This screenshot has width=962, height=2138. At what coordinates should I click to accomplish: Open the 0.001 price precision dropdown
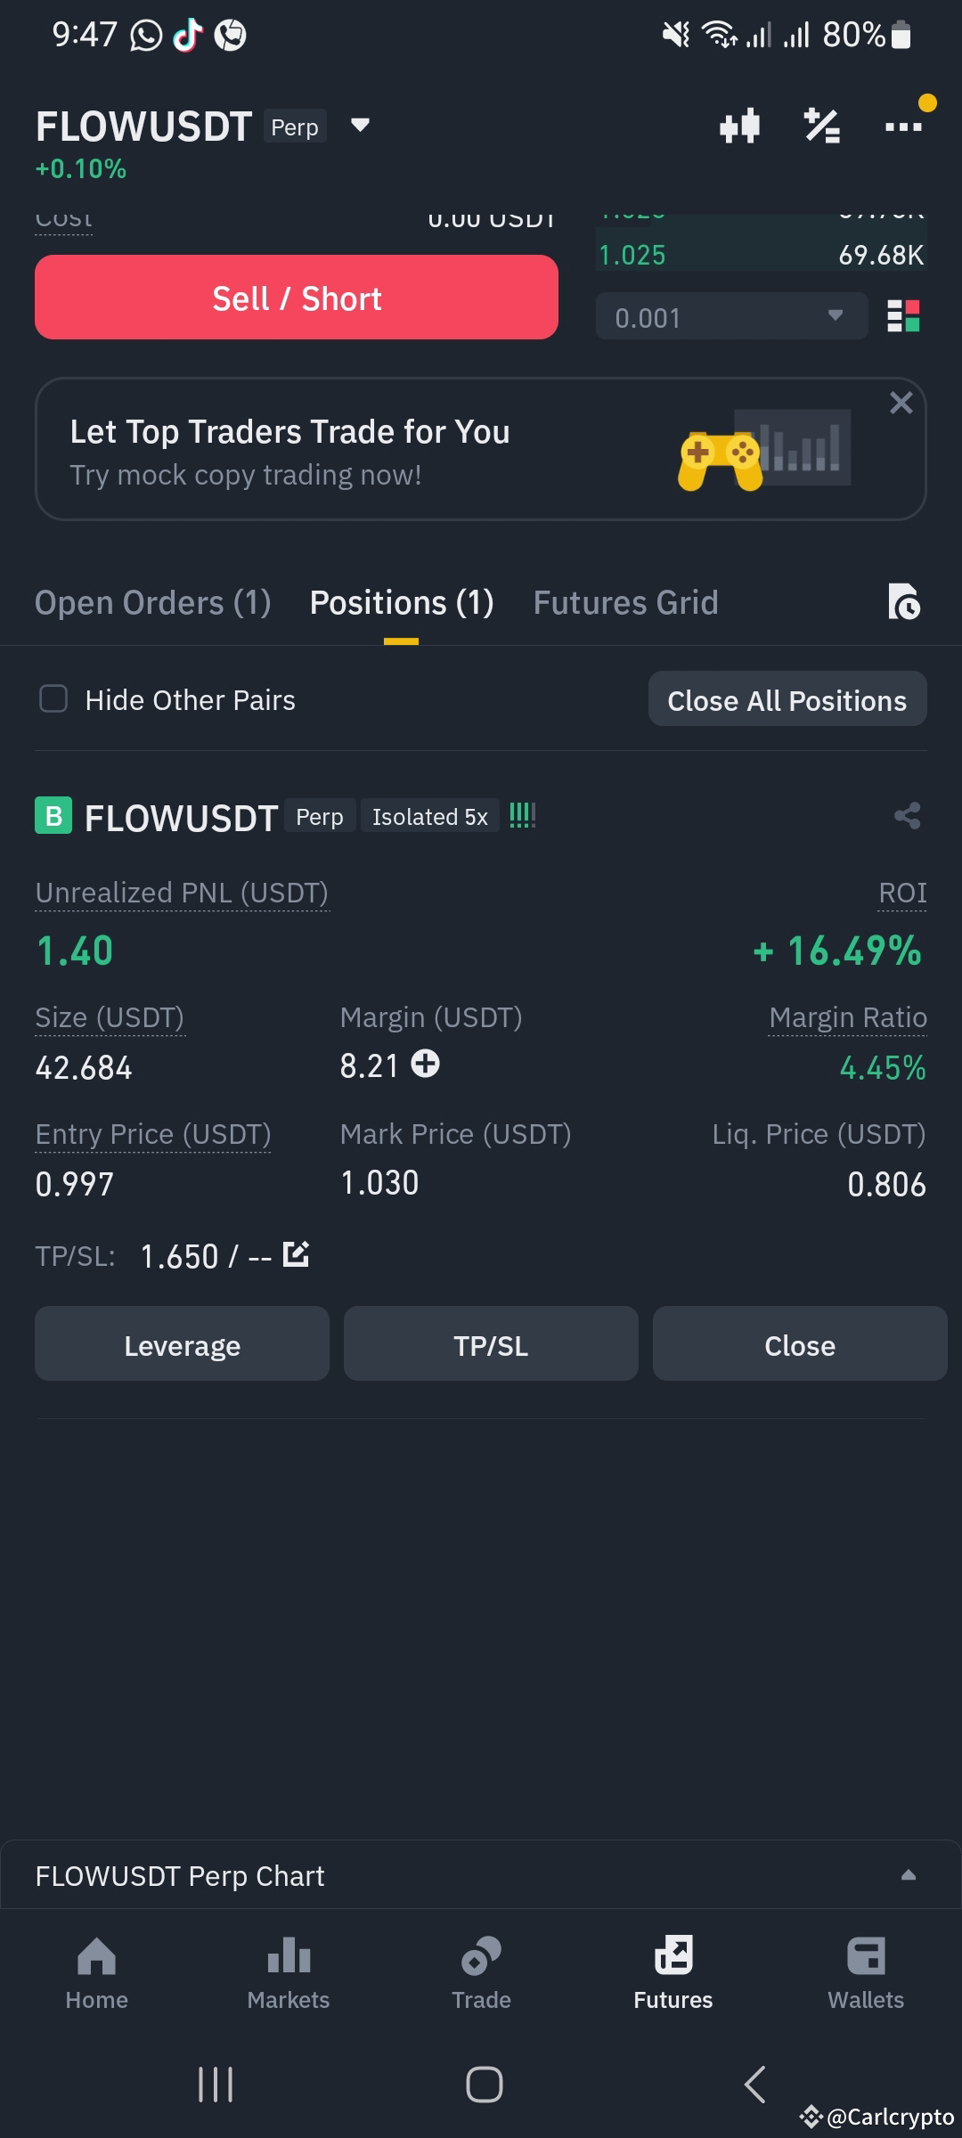(x=730, y=315)
